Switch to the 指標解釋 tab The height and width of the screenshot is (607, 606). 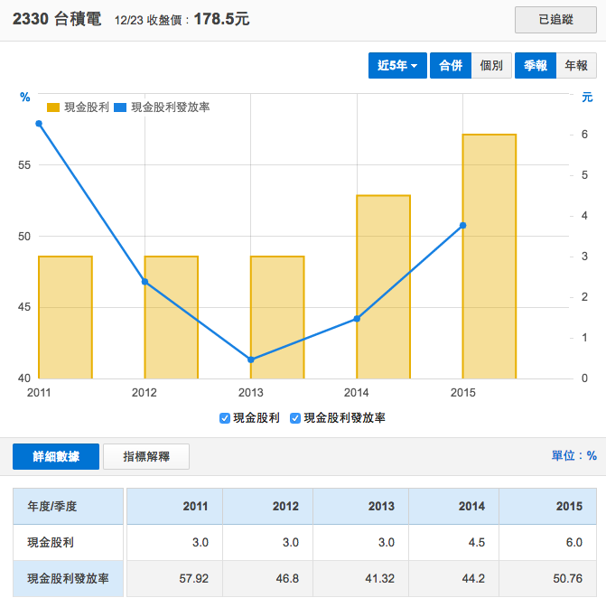tap(146, 456)
